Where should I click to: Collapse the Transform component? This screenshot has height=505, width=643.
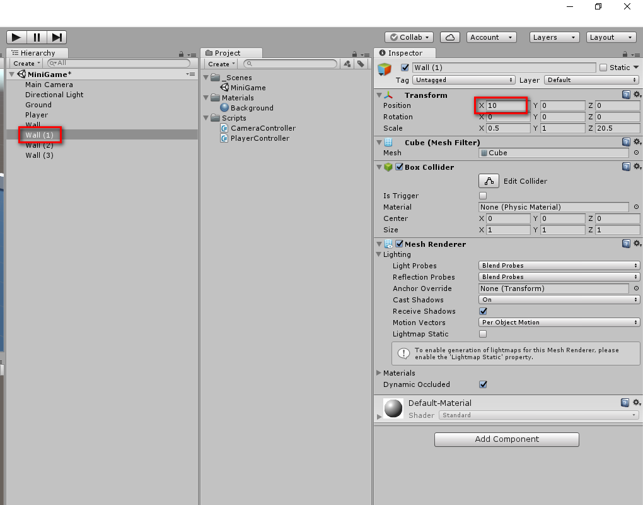pos(379,95)
